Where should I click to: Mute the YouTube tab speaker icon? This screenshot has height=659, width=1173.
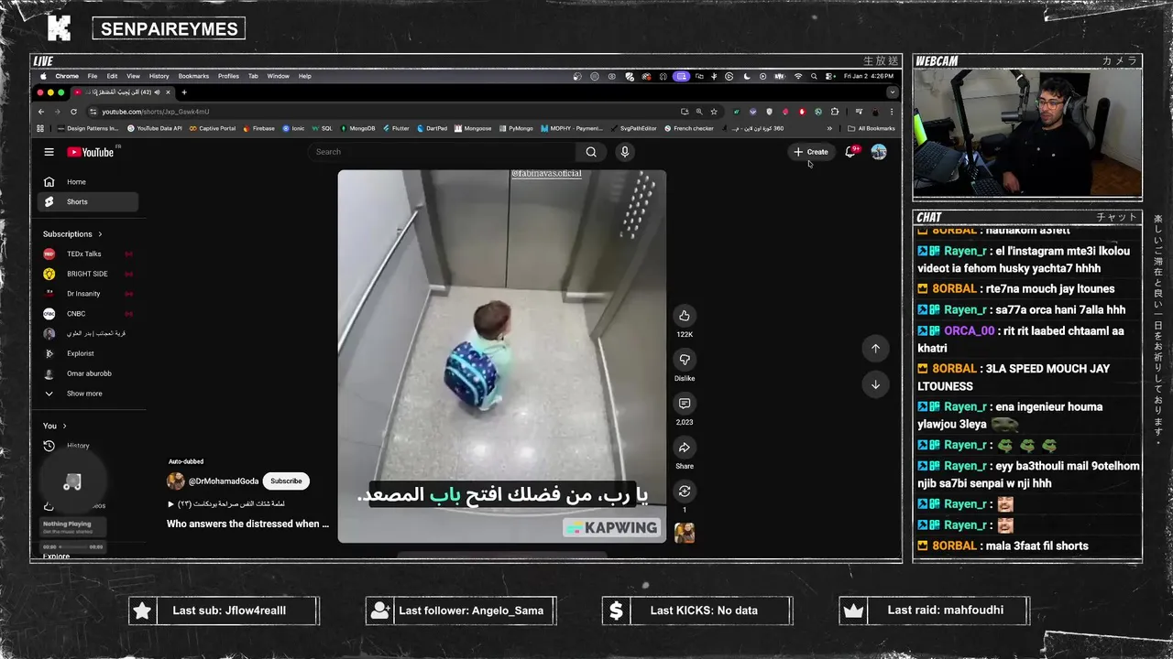tap(158, 92)
